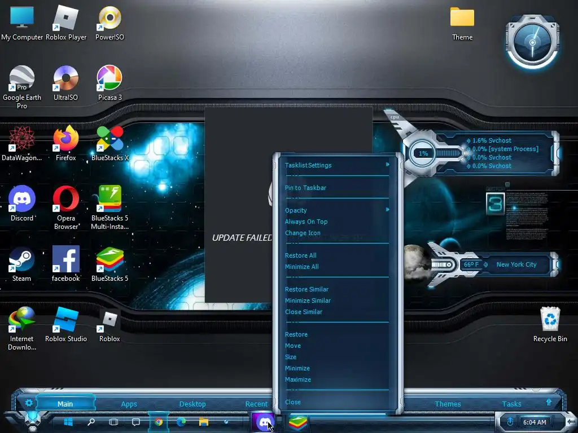Open the Recycle Bin

550,325
